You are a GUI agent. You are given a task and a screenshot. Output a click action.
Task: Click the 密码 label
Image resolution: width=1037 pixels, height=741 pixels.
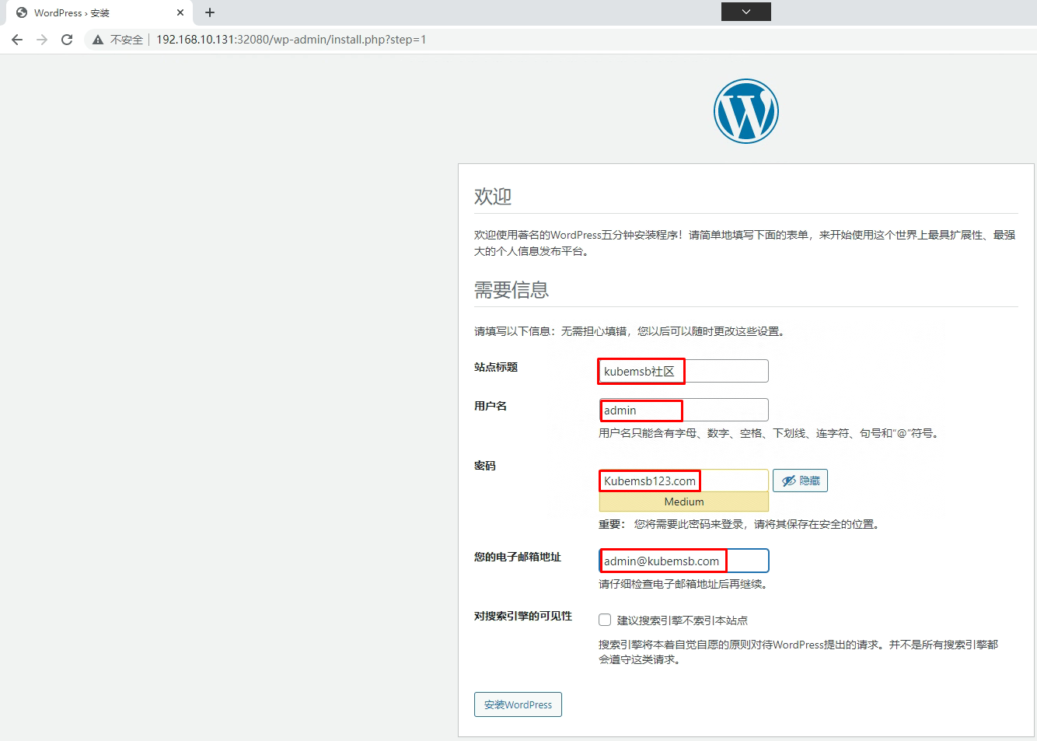click(x=485, y=466)
